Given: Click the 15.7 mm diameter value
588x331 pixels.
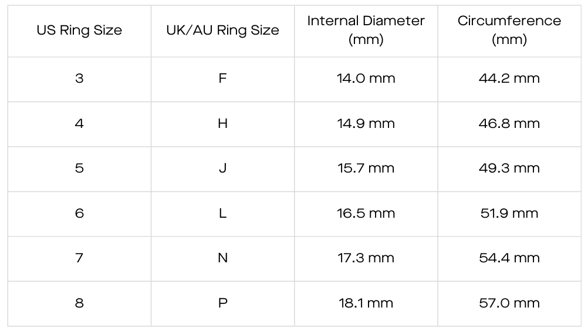Looking at the screenshot, I should (x=366, y=168).
